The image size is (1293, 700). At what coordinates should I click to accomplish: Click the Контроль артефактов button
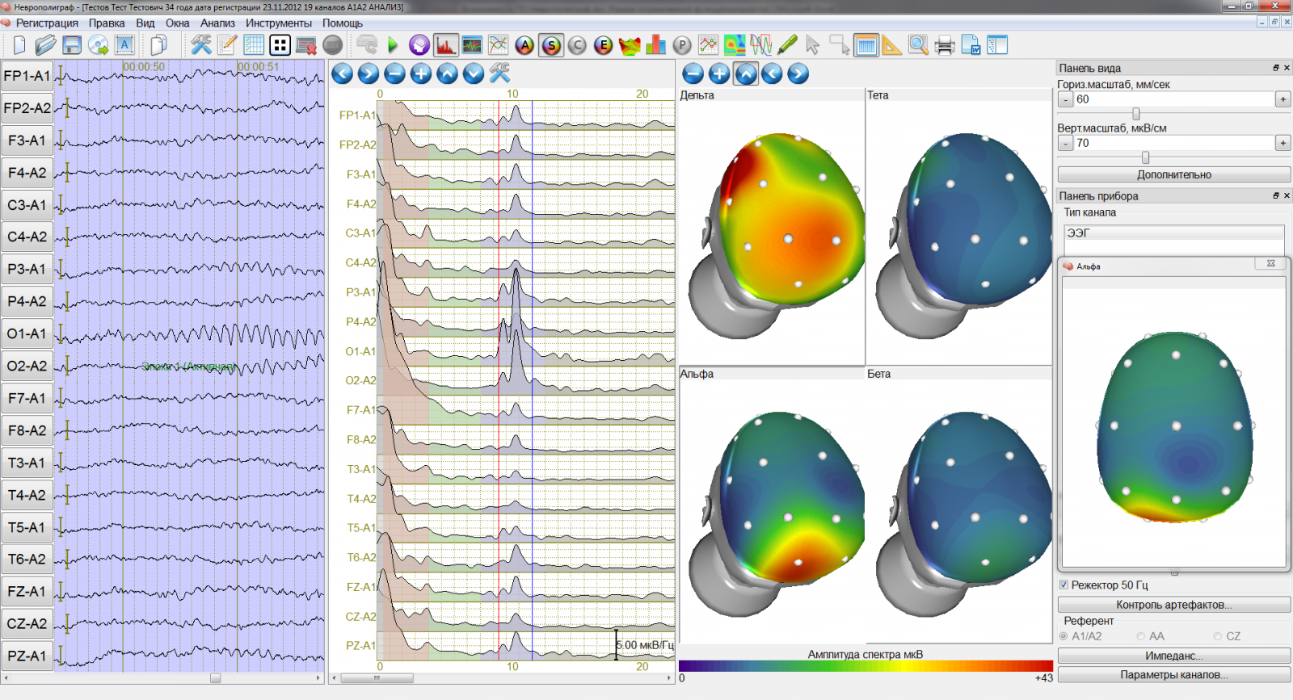[1173, 605]
